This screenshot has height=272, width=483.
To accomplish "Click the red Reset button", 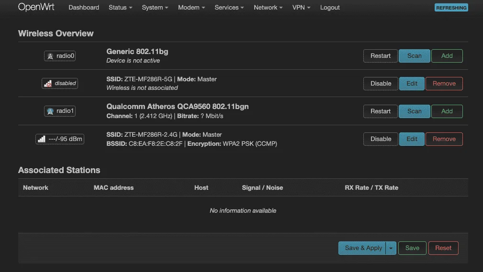I will [443, 248].
